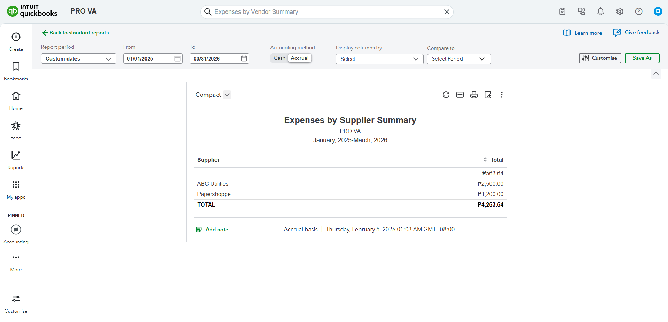This screenshot has width=668, height=322.
Task: Print the Expenses by Supplier report
Action: [x=474, y=95]
